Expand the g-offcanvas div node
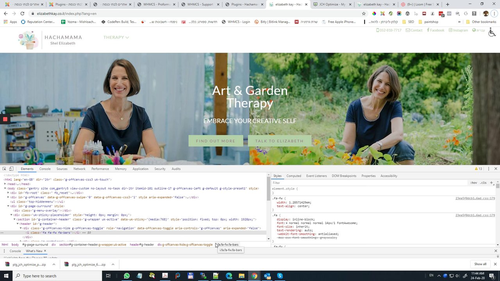Image resolution: width=500 pixels, height=281 pixels. 9,197
